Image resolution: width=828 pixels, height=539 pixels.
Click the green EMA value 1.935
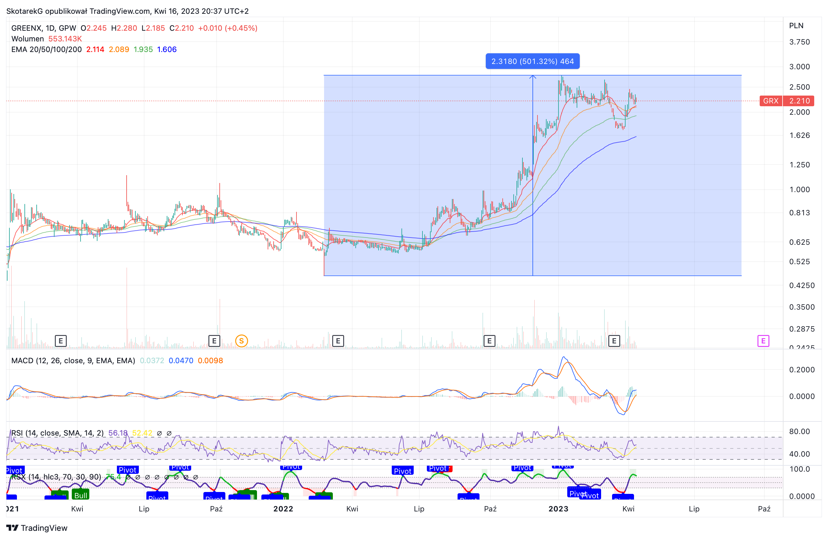tap(143, 50)
